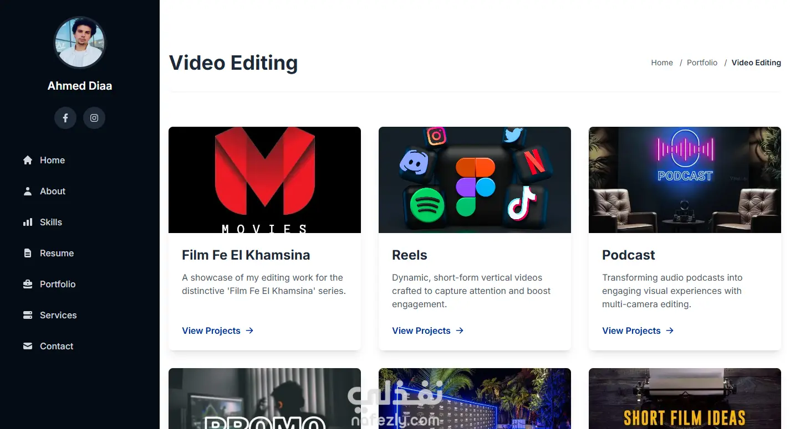Viewport: 790px width, 429px height.
Task: Click the Home house icon in sidebar
Action: [x=28, y=160]
